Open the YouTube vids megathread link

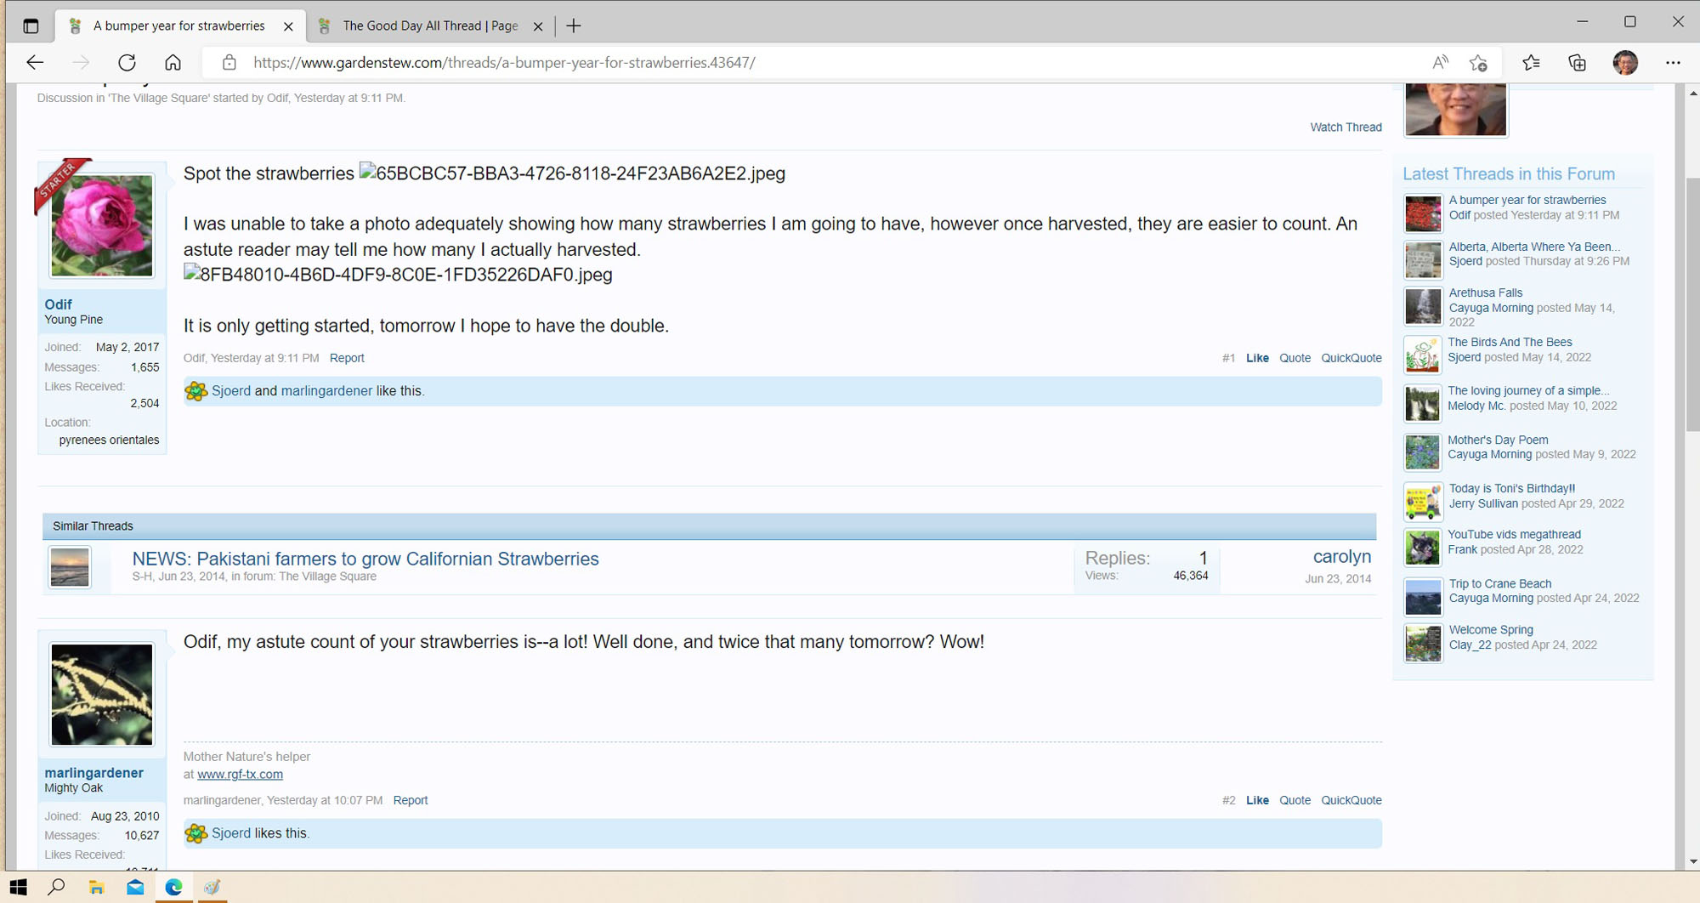1514,534
